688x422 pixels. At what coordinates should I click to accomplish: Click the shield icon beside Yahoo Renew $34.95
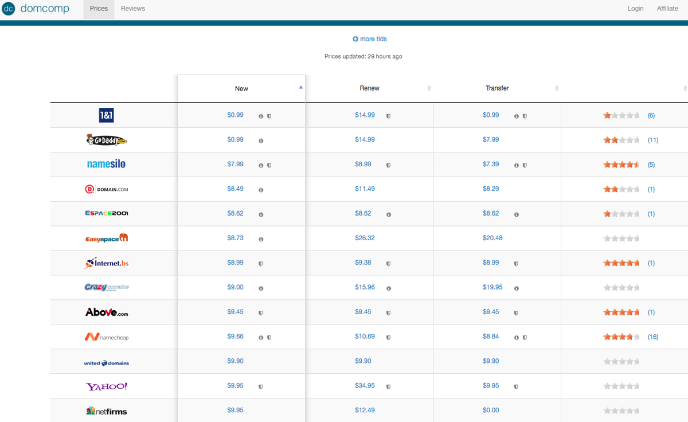point(388,387)
